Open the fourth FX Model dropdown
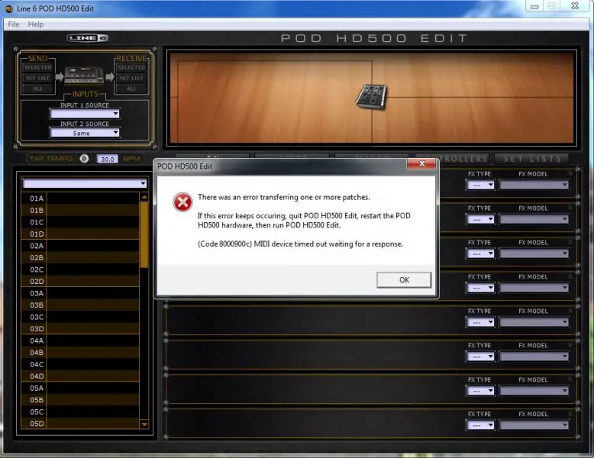The height and width of the screenshot is (458, 594). pyautogui.click(x=534, y=288)
